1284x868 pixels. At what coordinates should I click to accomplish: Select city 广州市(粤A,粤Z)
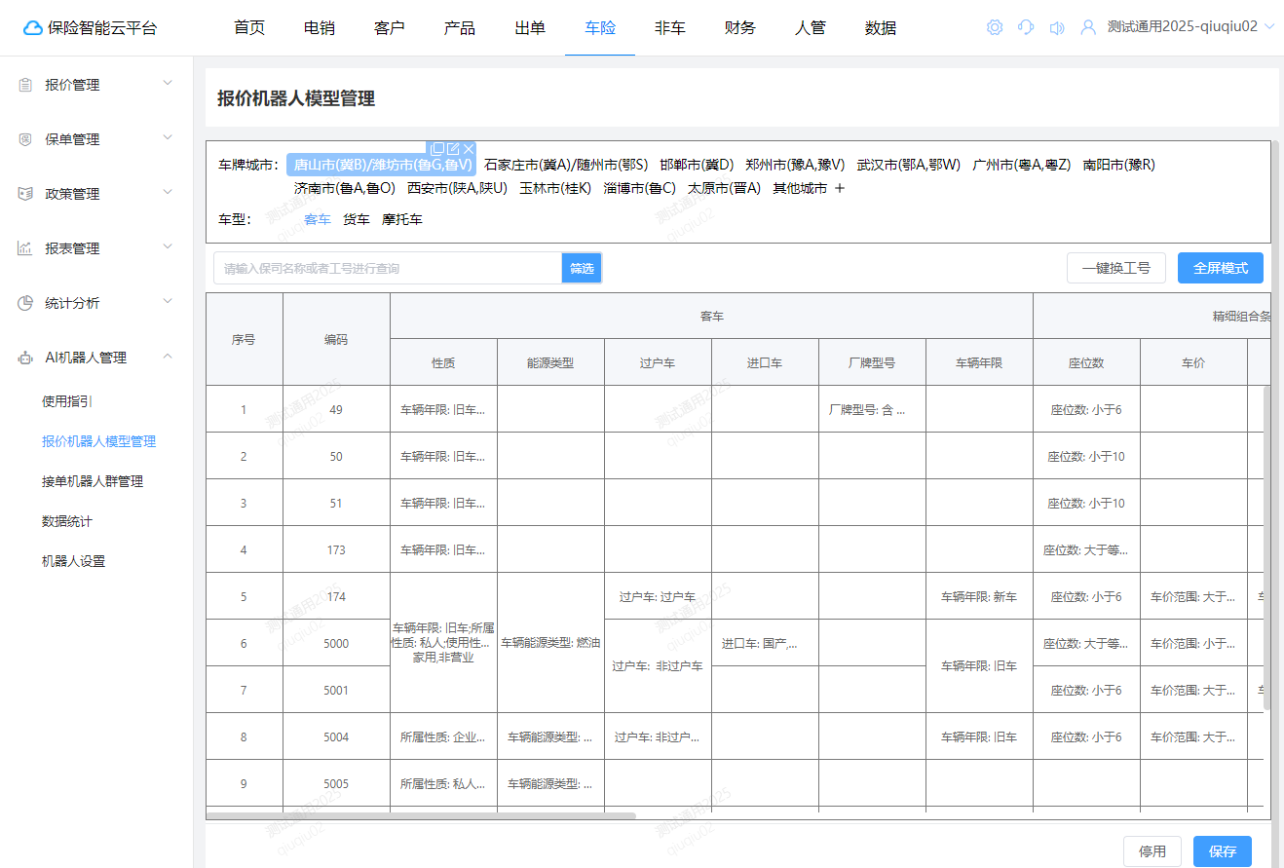coord(1022,165)
